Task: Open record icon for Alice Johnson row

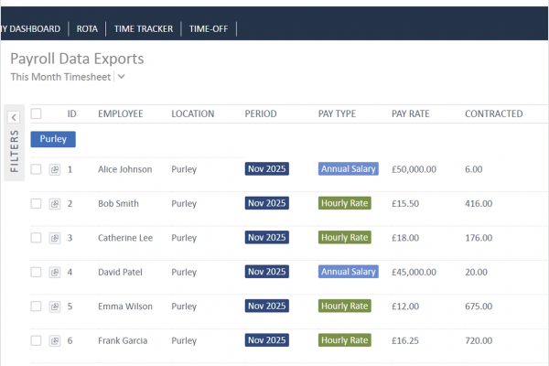Action: pyautogui.click(x=55, y=169)
